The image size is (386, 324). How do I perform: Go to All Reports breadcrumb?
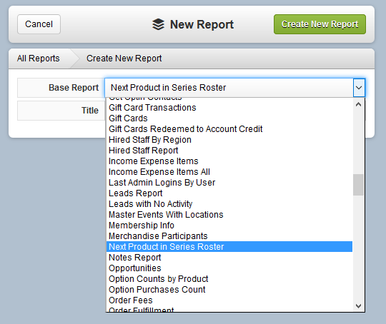(x=39, y=59)
